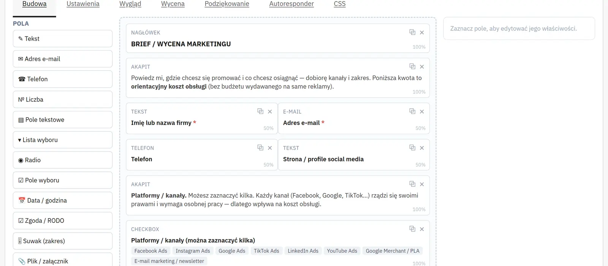
Task: Open the Podziękowanie tab
Action: (227, 4)
